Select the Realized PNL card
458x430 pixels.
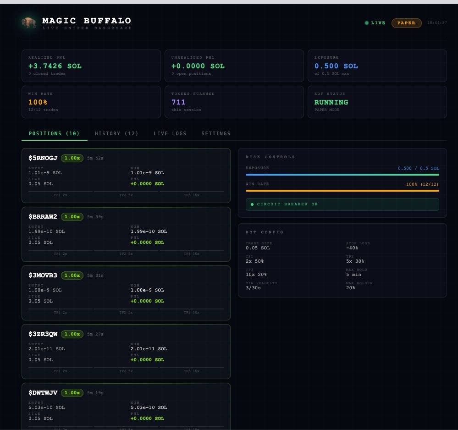[91, 66]
